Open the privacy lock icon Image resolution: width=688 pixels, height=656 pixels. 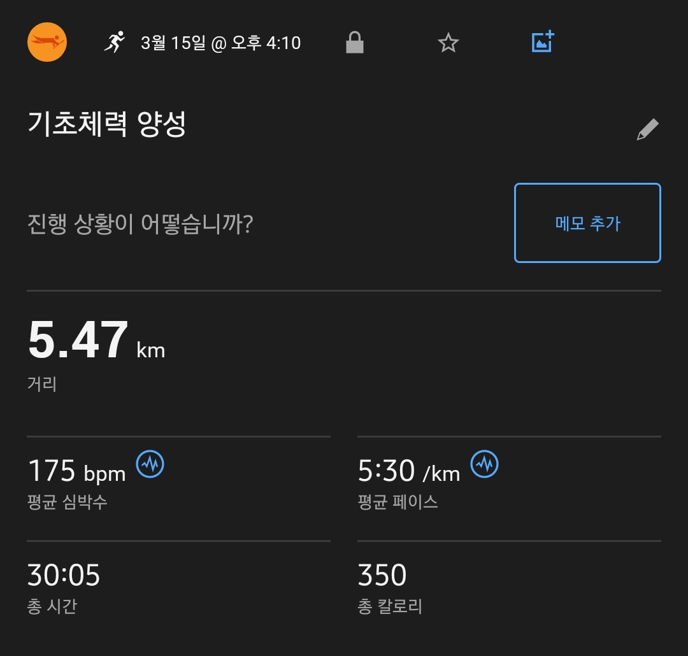(x=355, y=42)
